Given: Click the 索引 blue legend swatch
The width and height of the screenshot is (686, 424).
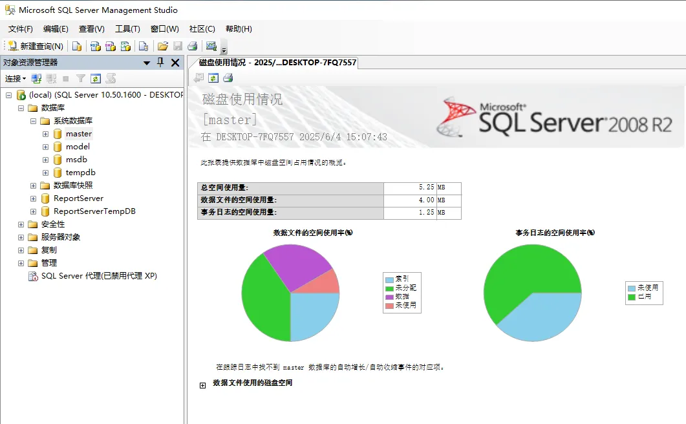Looking at the screenshot, I should 389,280.
